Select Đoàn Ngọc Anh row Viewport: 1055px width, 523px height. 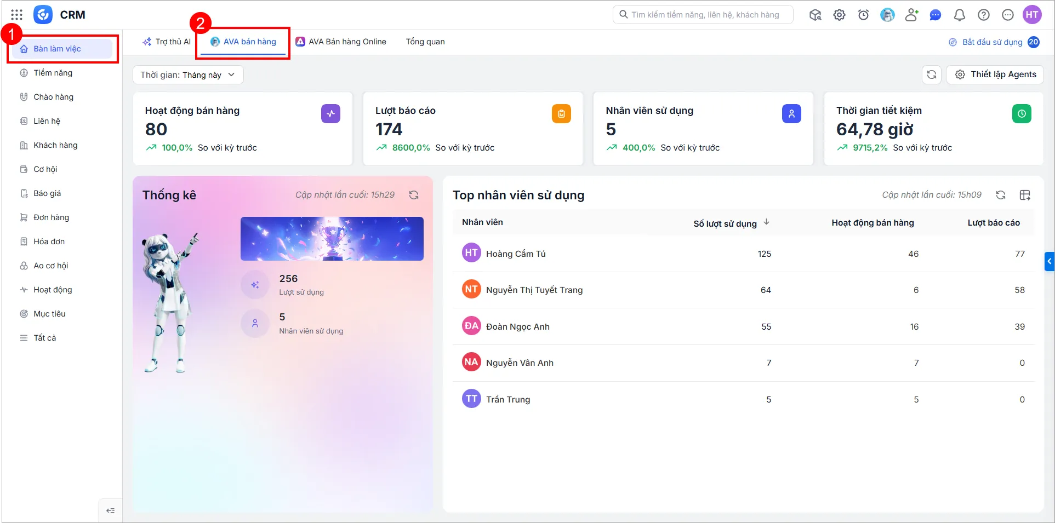click(744, 326)
